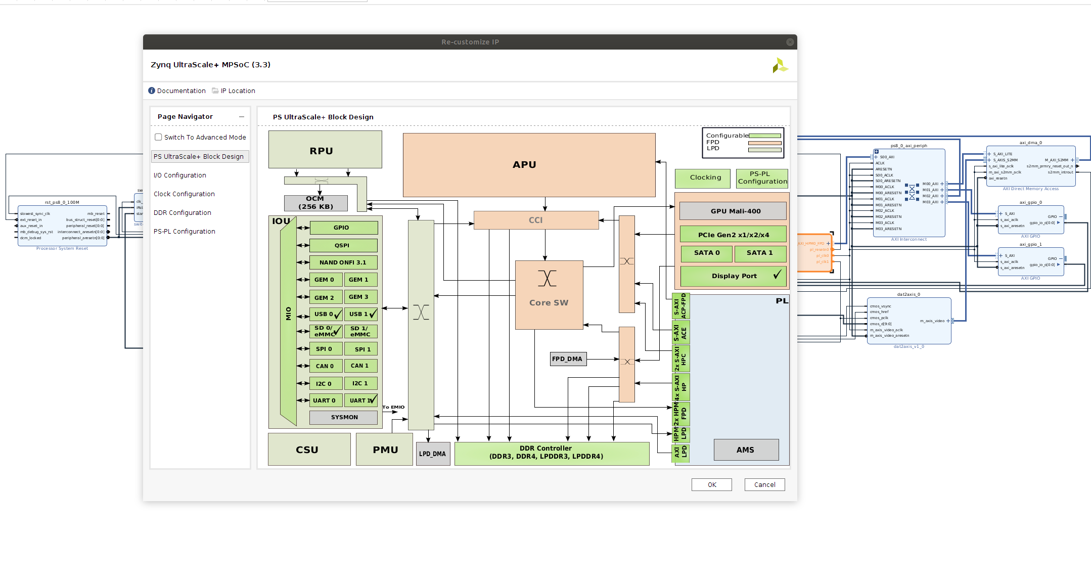The width and height of the screenshot is (1091, 580).
Task: Expand the M00_AXI pin on ps8_0_axi_periph
Action: pos(942,184)
